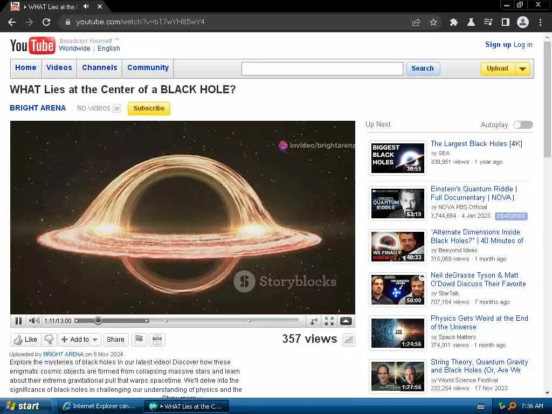Click BRIGHT ARENA uploader link in description
The image size is (552, 414).
point(64,354)
